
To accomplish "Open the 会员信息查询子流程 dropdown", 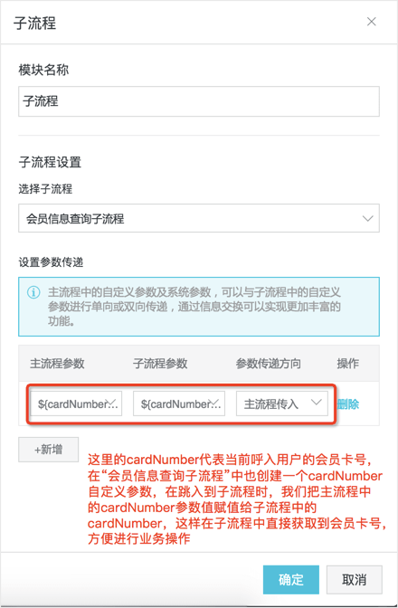I will tap(199, 218).
